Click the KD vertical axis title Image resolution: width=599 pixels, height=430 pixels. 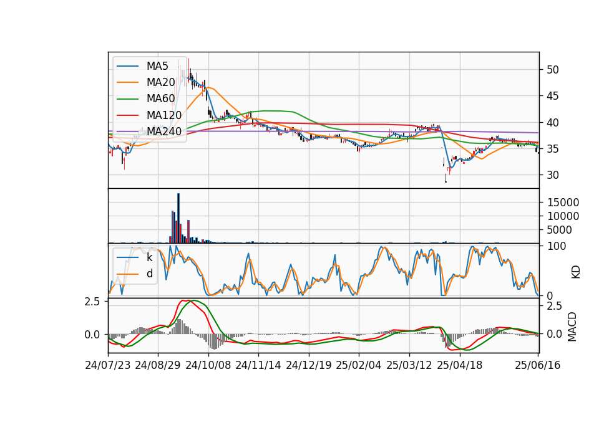tap(576, 272)
